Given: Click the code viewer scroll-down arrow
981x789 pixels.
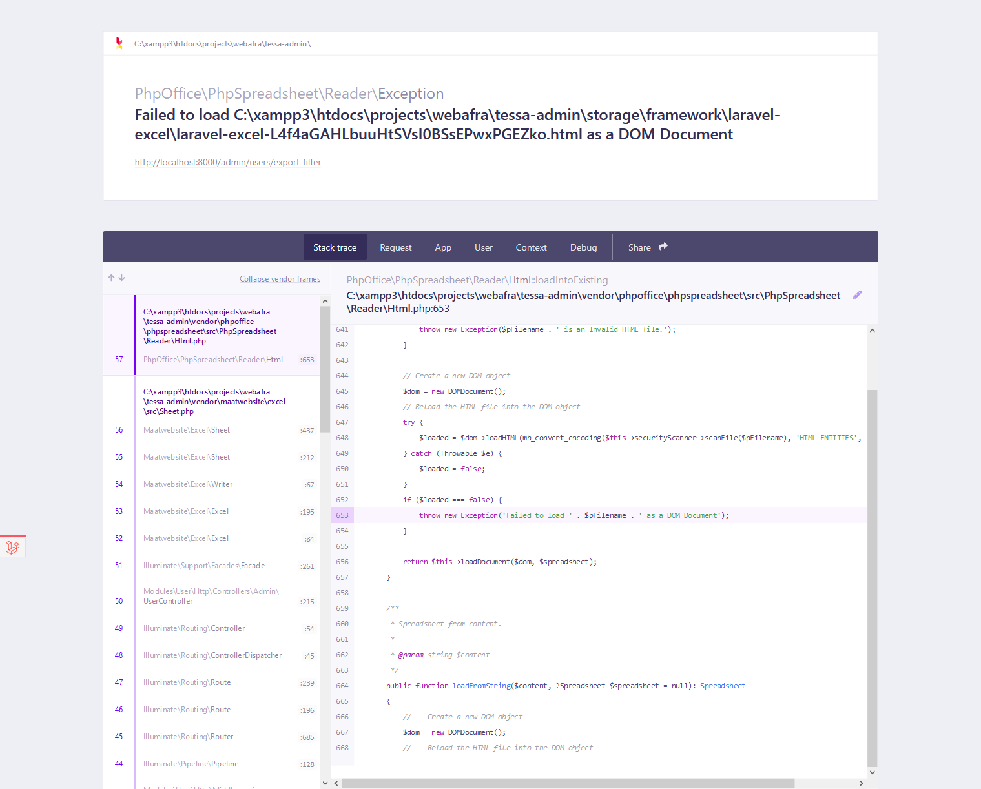Looking at the screenshot, I should pos(873,772).
